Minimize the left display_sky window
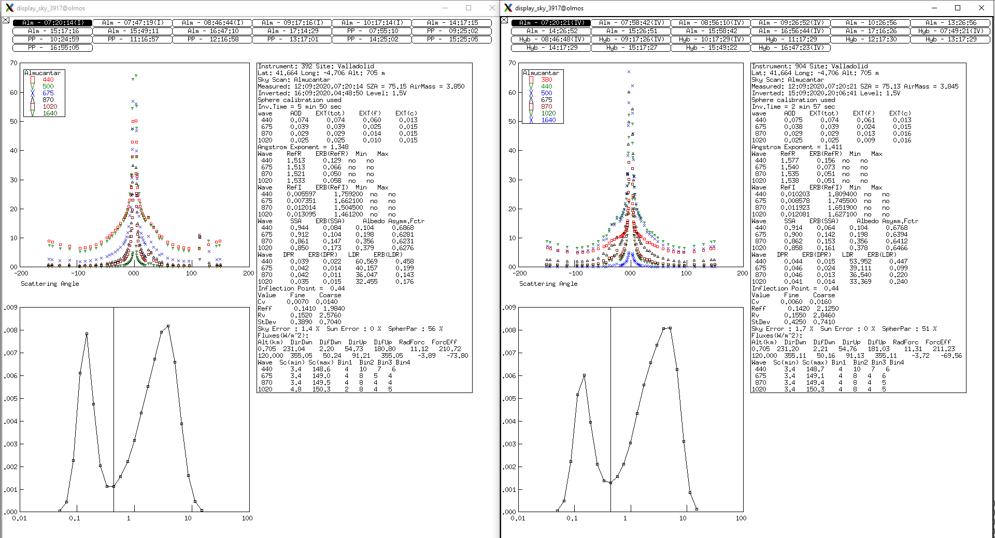 tap(445, 8)
